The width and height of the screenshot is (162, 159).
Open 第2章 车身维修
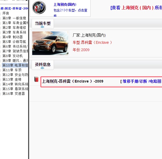point(14,28)
